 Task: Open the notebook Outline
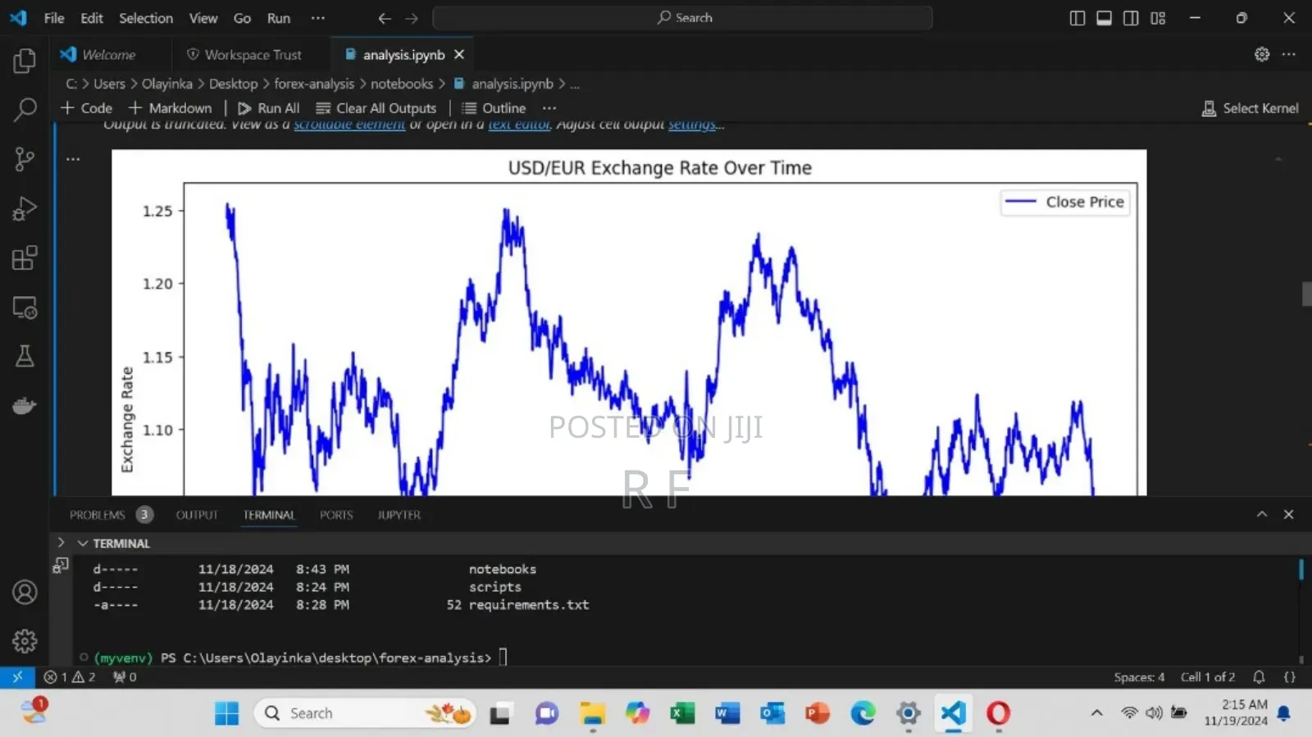(x=494, y=107)
